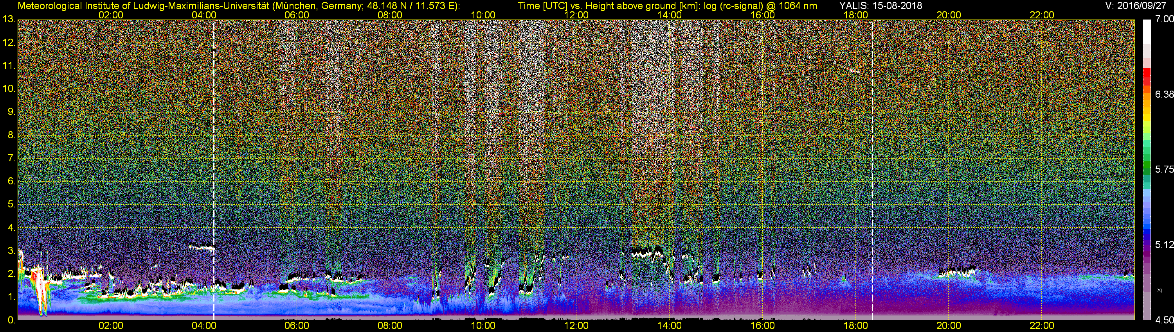Image resolution: width=1174 pixels, height=332 pixels.
Task: Click the 4 km height axis label
Action: click(x=11, y=228)
